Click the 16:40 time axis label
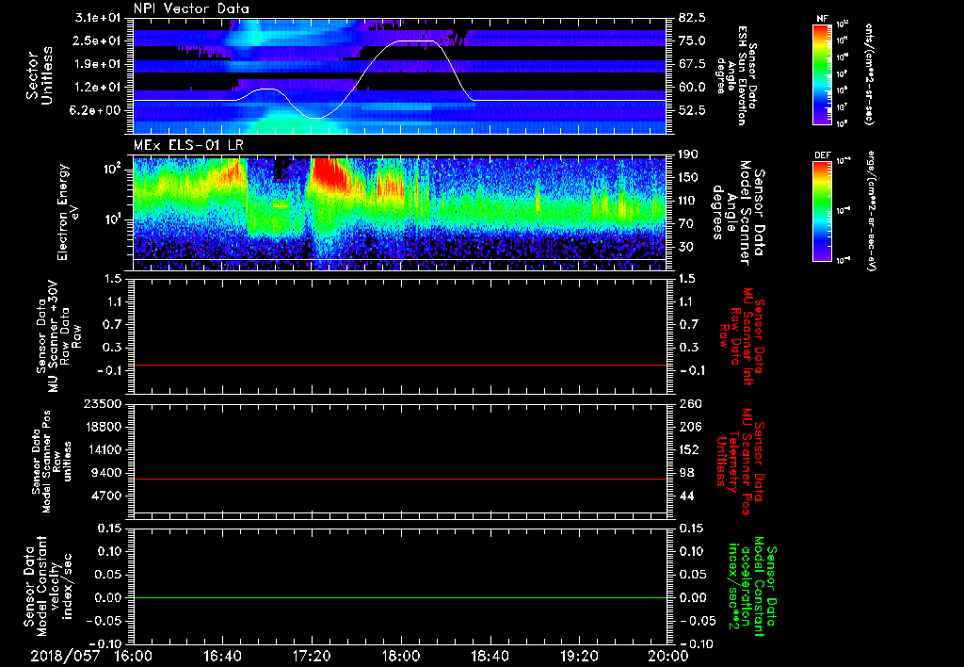964x667 pixels. click(222, 656)
